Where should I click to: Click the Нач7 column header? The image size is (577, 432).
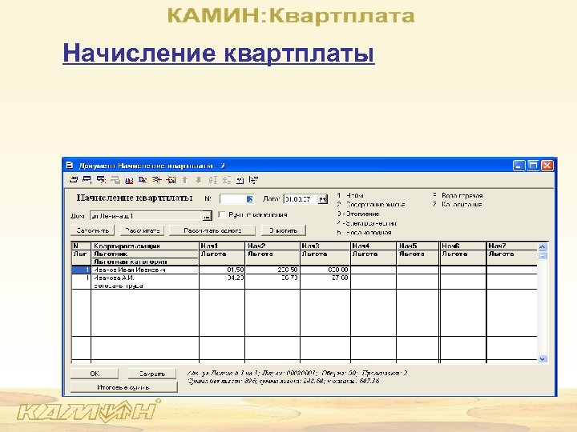click(512, 246)
